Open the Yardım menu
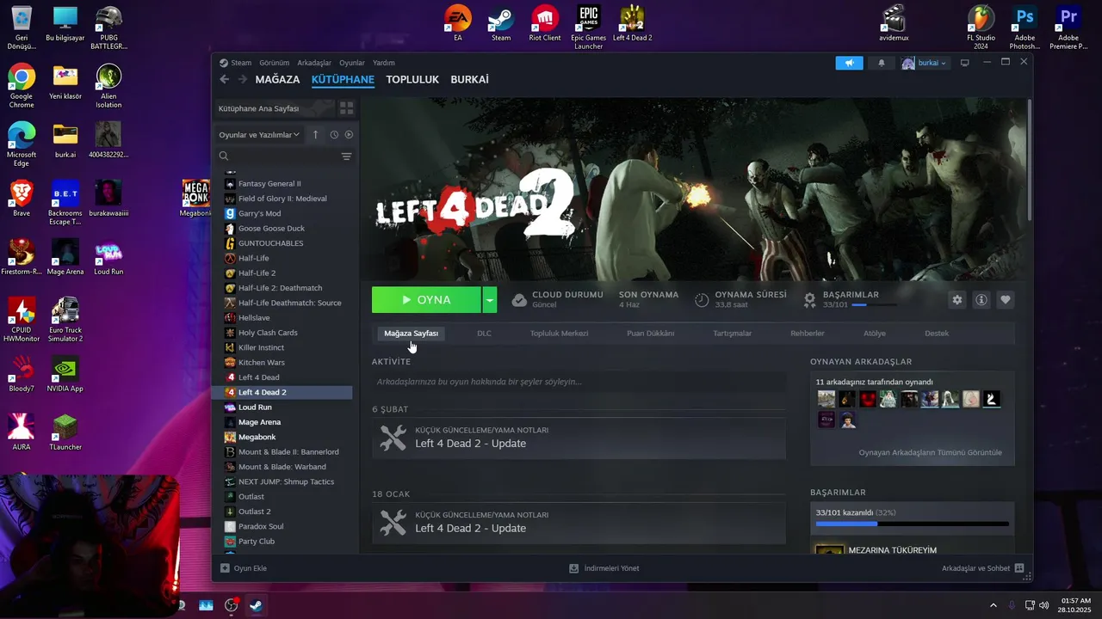Screen dimensions: 1102x619 click(x=383, y=63)
